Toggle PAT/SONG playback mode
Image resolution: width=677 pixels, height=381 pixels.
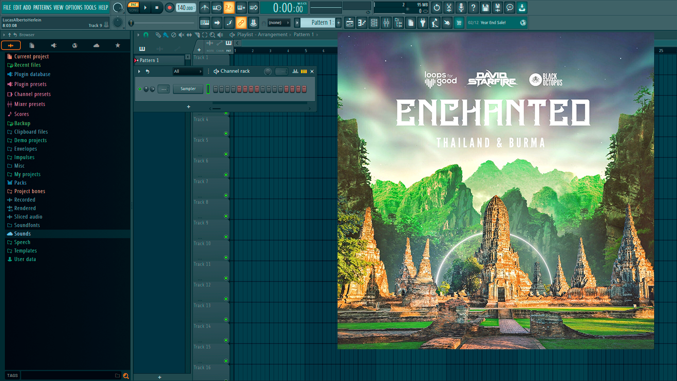click(133, 7)
